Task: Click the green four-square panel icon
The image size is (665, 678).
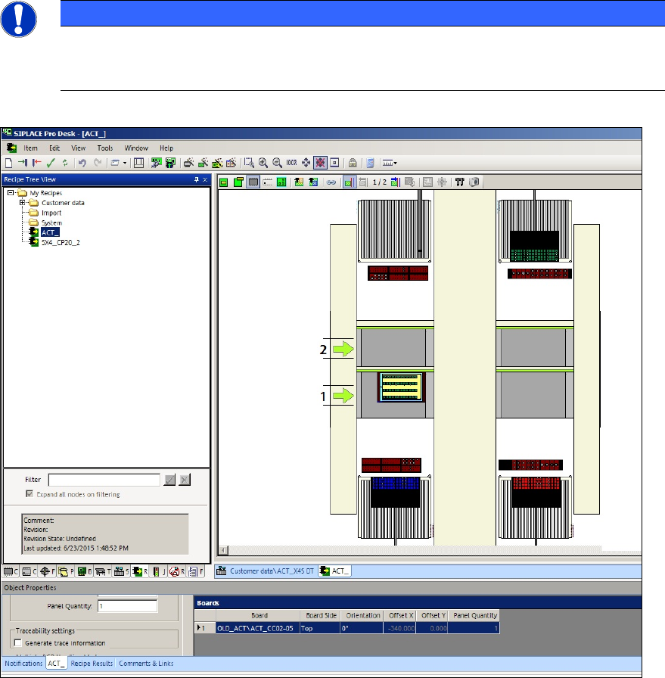Action: 281,182
